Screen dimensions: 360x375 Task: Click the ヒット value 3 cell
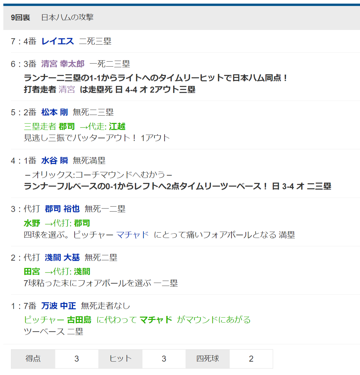(164, 359)
